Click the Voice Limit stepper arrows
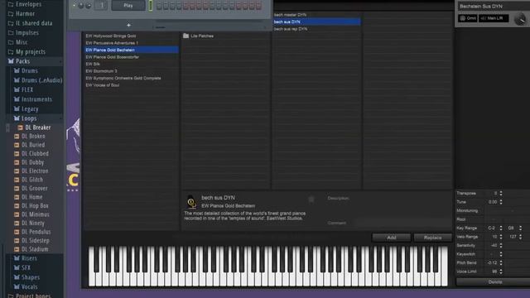This screenshot has width=530, height=298. click(x=501, y=272)
